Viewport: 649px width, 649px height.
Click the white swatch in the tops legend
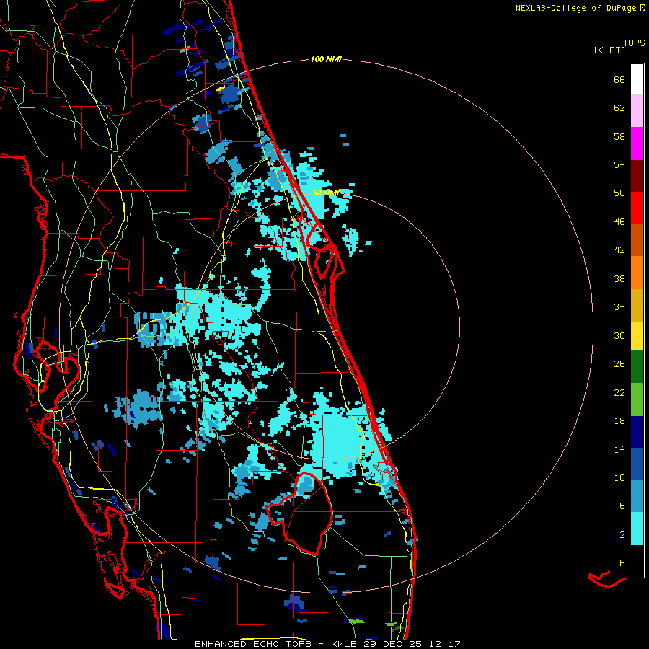(x=637, y=79)
